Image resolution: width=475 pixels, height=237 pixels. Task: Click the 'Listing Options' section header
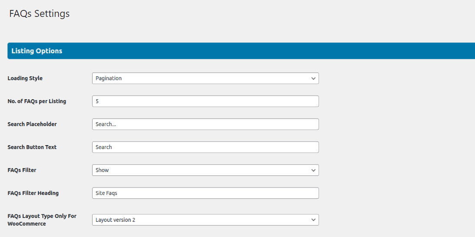(37, 51)
